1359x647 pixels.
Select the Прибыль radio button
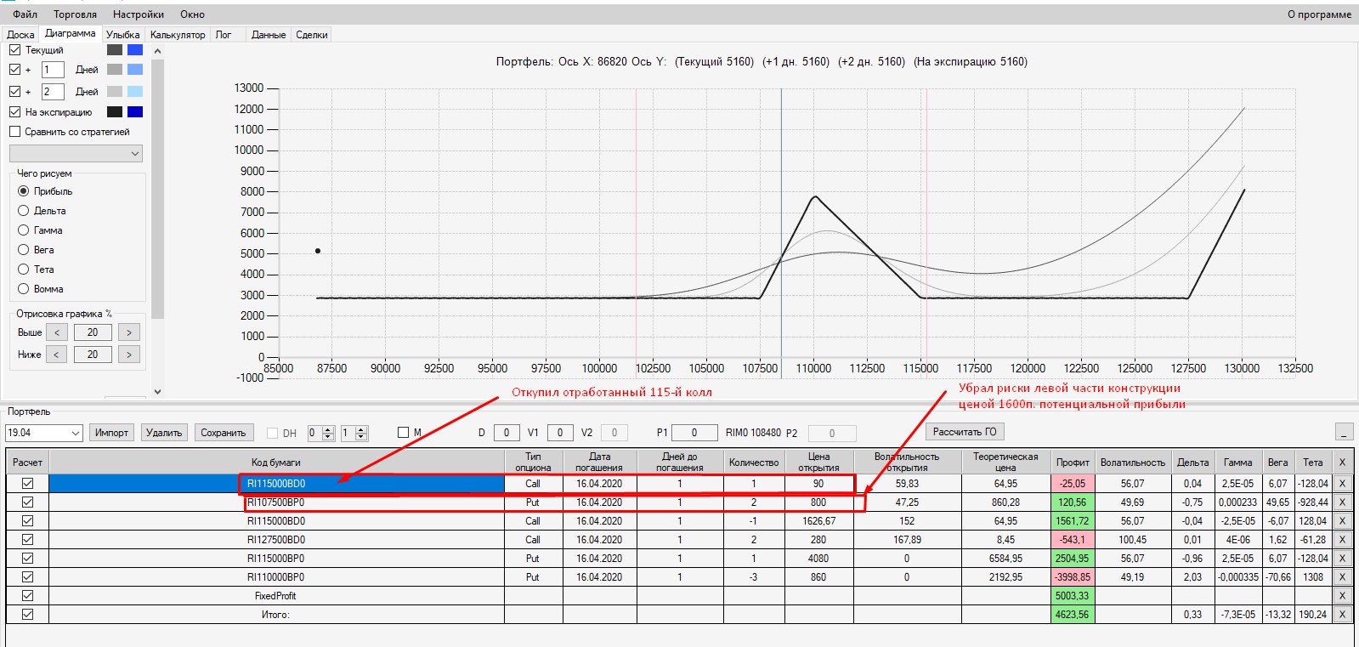coord(24,191)
